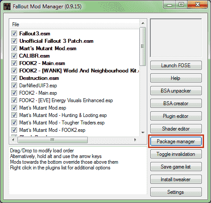Select the Mart's Mutant Mod.esp file name
The height and width of the screenshot is (203, 211).
[x=43, y=108]
